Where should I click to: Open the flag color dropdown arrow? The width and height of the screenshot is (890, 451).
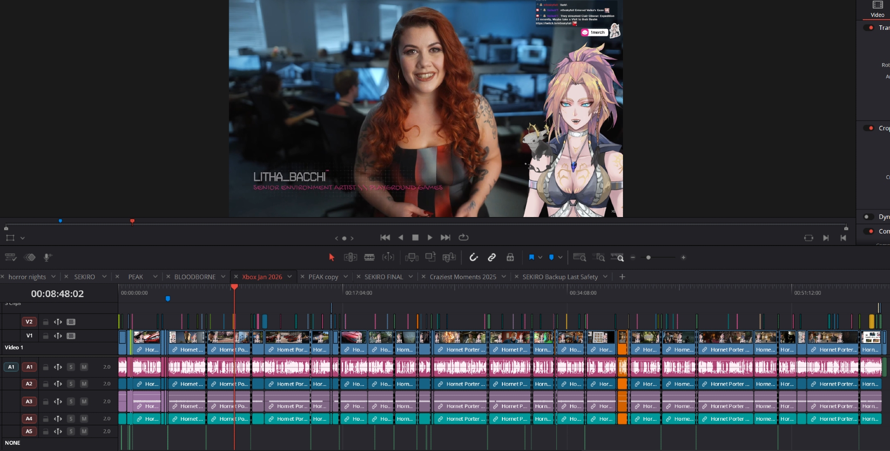point(540,257)
